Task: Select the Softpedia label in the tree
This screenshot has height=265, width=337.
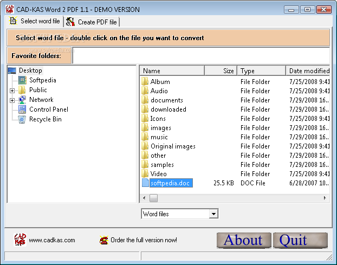Action: (x=43, y=80)
